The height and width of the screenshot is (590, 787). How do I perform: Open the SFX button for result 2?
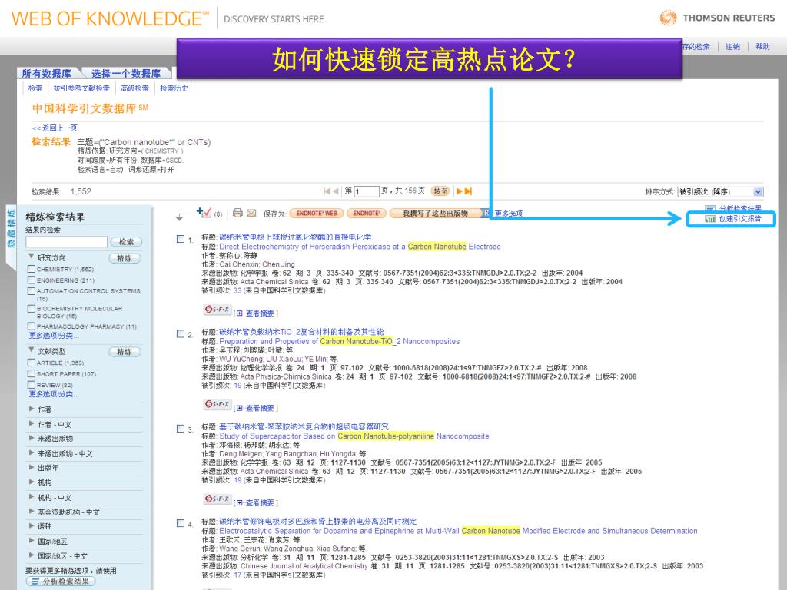coord(218,404)
